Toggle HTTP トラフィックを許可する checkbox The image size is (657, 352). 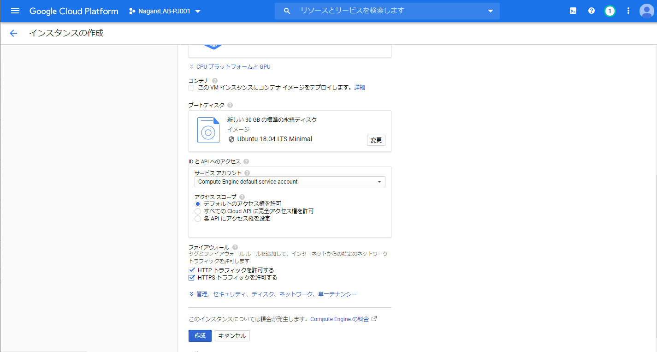tap(192, 270)
